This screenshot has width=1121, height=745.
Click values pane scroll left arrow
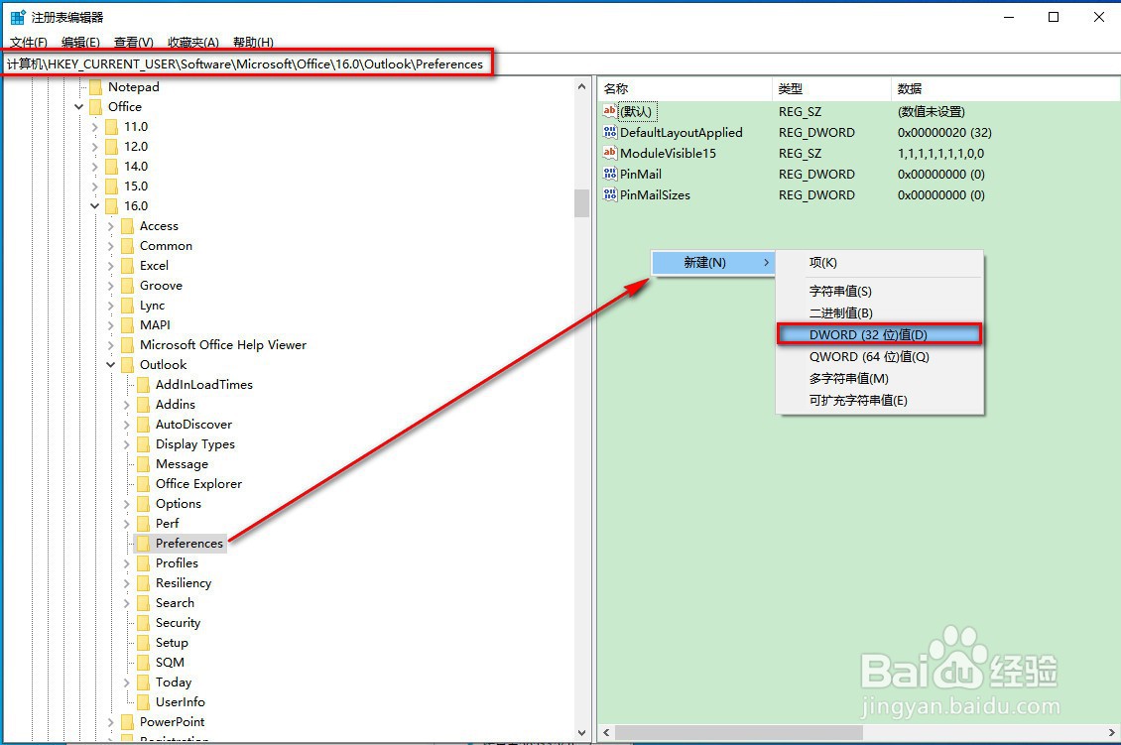click(x=606, y=733)
